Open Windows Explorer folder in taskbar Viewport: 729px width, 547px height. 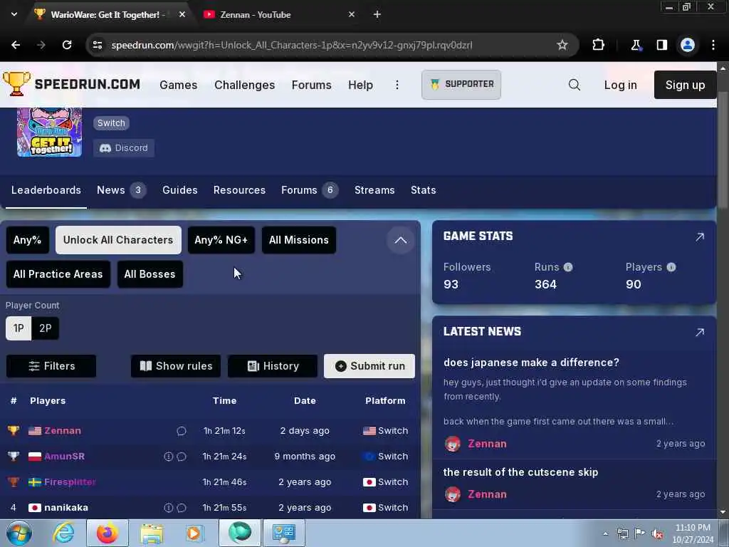pyautogui.click(x=152, y=533)
